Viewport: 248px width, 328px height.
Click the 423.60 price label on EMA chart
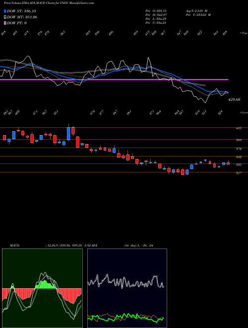pyautogui.click(x=234, y=99)
